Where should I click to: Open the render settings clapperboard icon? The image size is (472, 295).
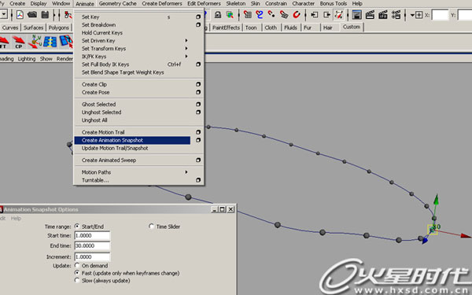tap(396, 14)
